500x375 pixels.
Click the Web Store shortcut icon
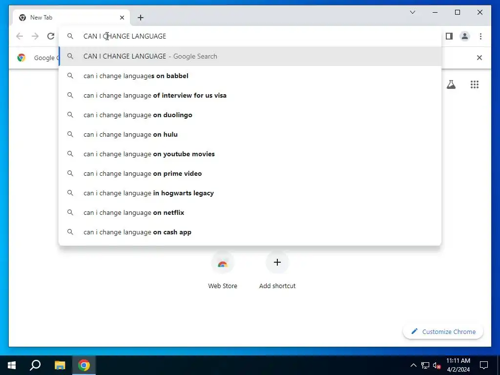(x=223, y=263)
